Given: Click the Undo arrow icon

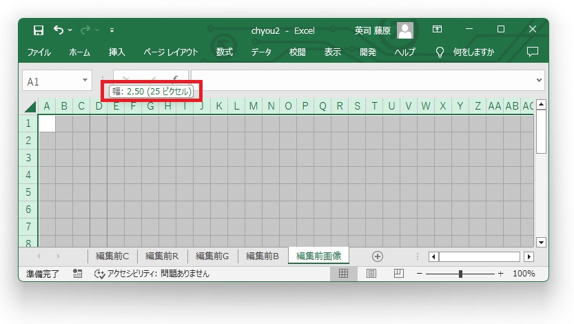Looking at the screenshot, I should [58, 30].
